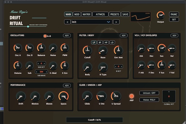Toggle the A+B oscillator switch
Screen dimensions: 186x124
(x=45, y=36)
